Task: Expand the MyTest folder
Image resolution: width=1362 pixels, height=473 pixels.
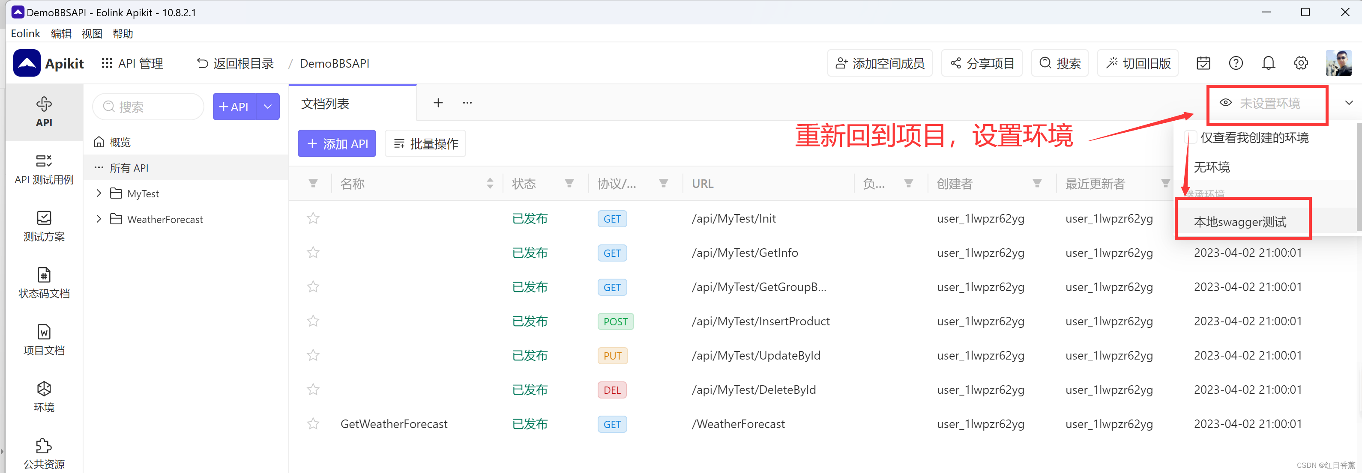Action: tap(99, 193)
